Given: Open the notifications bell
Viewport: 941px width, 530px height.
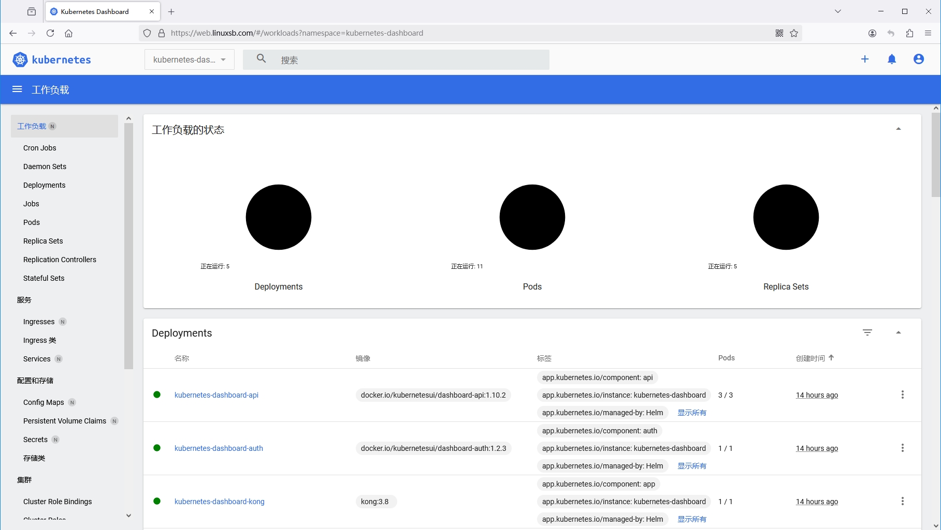Looking at the screenshot, I should click(x=892, y=59).
